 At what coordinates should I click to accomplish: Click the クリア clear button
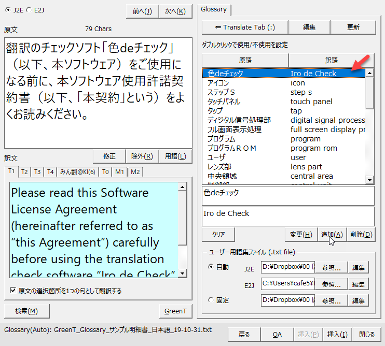pos(218,235)
